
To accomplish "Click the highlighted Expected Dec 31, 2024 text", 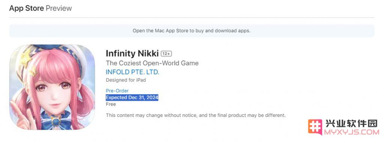I will click(x=132, y=98).
